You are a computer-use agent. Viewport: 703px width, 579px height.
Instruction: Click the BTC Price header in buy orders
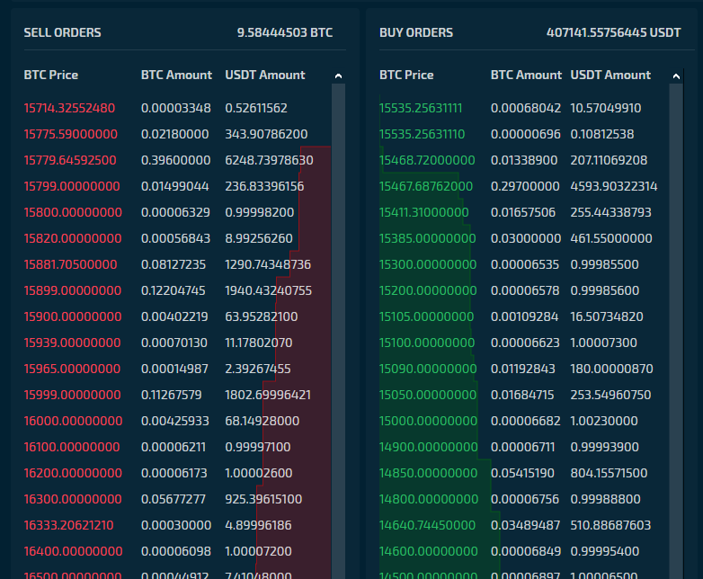[406, 75]
